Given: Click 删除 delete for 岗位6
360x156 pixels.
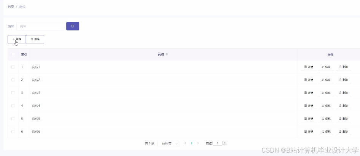Looking at the screenshot, I should [x=344, y=132].
